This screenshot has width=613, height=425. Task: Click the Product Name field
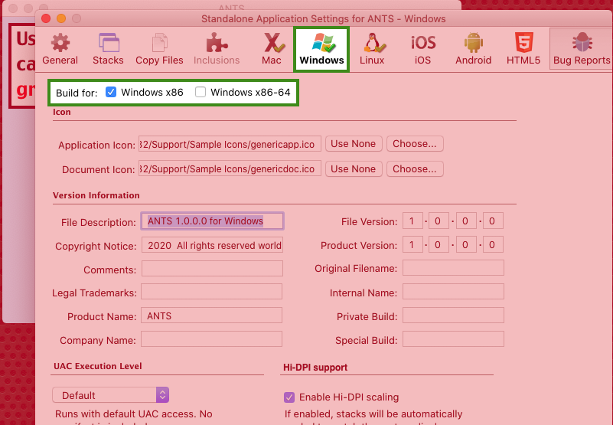(211, 315)
